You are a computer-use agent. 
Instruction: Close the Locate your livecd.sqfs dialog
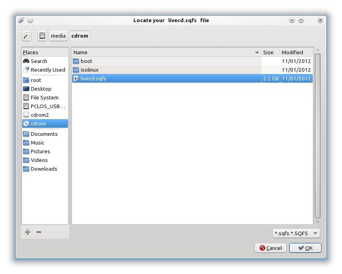320,20
